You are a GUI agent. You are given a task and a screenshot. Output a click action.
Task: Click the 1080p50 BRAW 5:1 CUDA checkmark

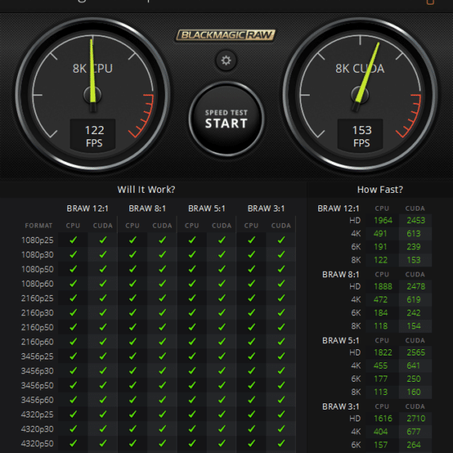tap(221, 269)
